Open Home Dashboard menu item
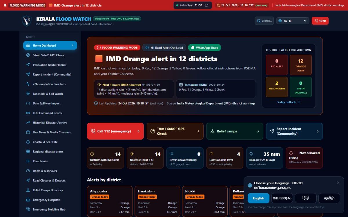Screen dimensions: 348x217 [50, 45]
